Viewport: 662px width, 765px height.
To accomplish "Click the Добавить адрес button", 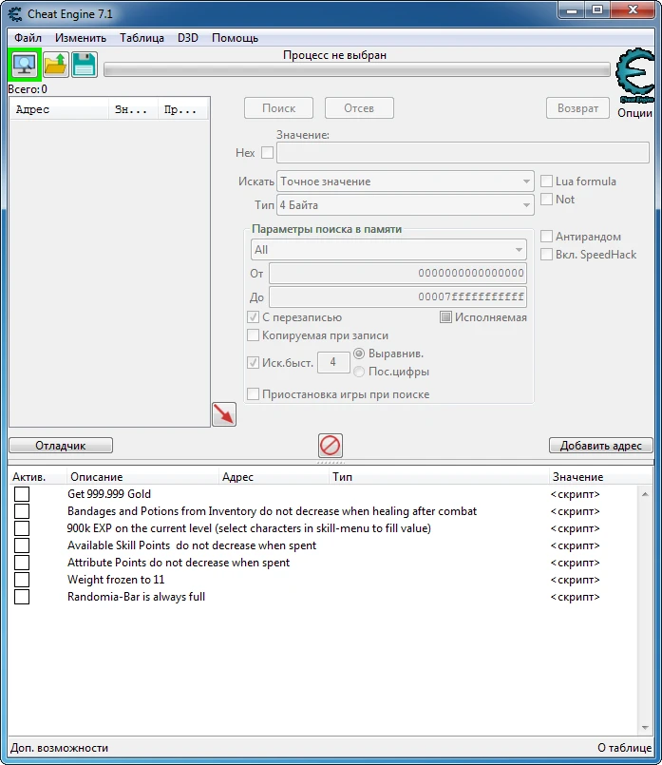I will point(600,446).
